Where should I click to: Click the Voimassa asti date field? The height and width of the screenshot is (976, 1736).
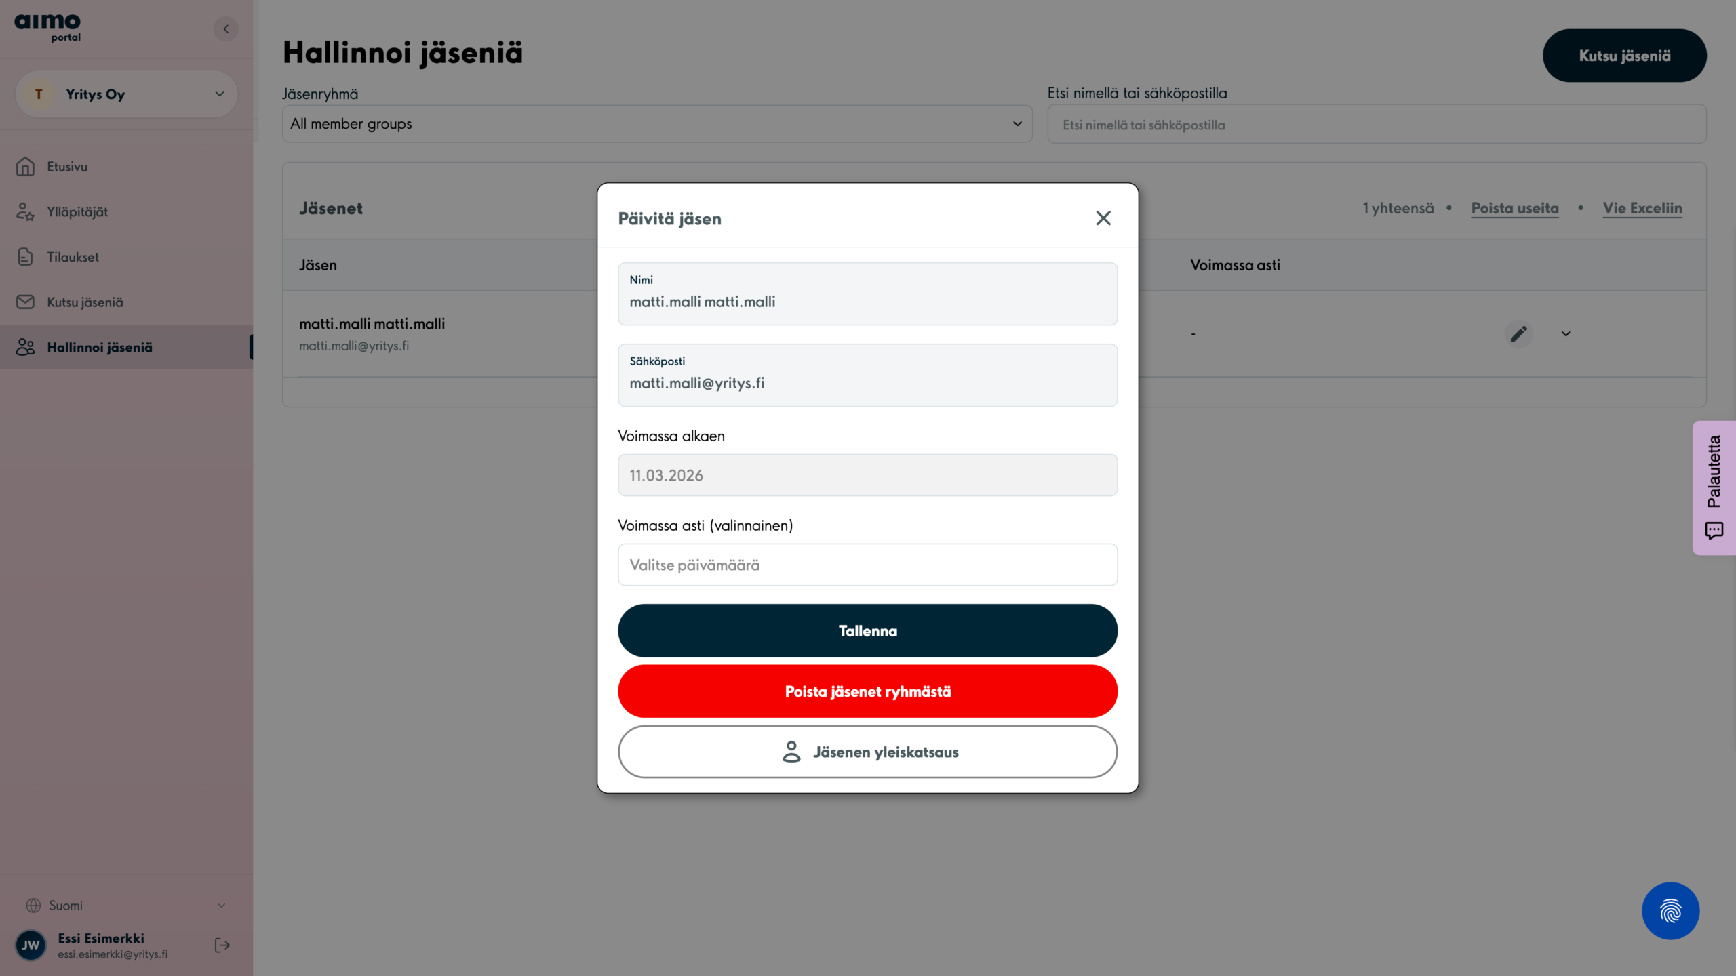pyautogui.click(x=867, y=565)
